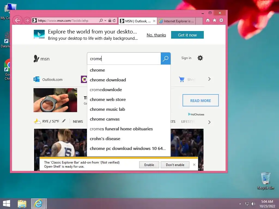
Task: Select the My Computer desktop icon
Action: point(7,11)
